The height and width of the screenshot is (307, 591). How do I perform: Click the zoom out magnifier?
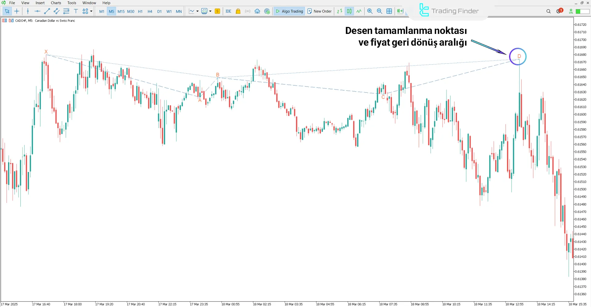tap(379, 11)
